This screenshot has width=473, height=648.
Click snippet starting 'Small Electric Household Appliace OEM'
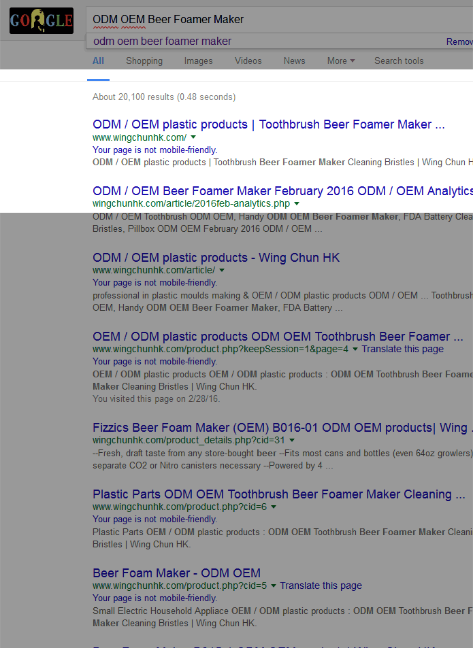tap(283, 617)
